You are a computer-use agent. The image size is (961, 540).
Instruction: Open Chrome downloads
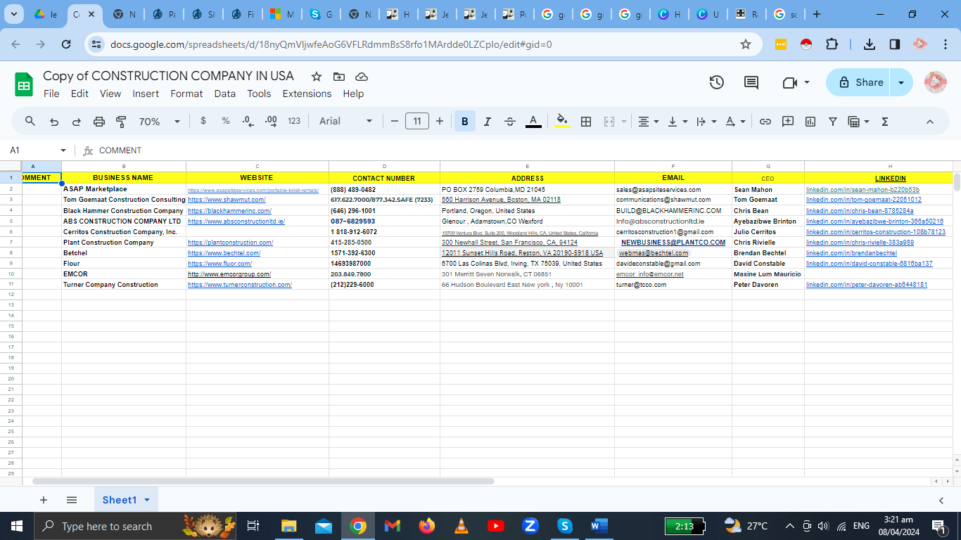coord(870,44)
